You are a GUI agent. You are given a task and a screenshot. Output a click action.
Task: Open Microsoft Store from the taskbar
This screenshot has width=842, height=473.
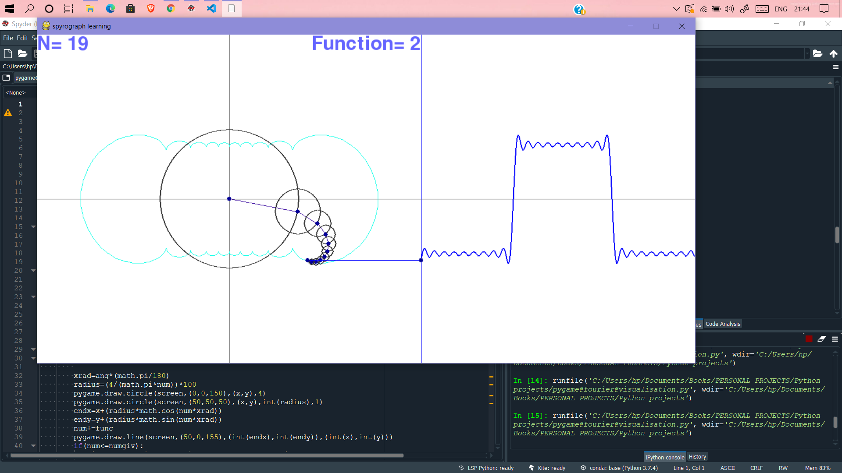[130, 8]
